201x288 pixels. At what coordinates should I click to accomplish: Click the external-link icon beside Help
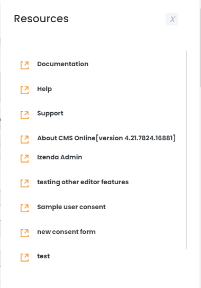coord(25,90)
